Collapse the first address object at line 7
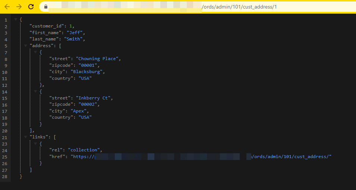 [x=35, y=52]
